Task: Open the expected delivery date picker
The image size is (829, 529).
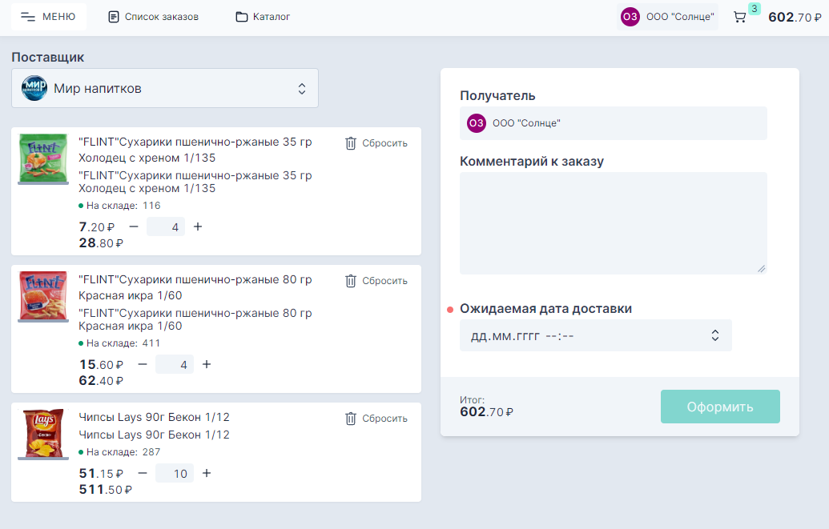Action: (595, 335)
